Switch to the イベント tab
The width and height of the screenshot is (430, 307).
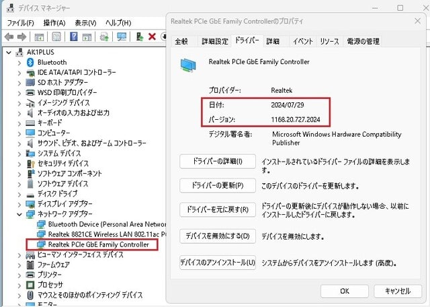(x=303, y=42)
